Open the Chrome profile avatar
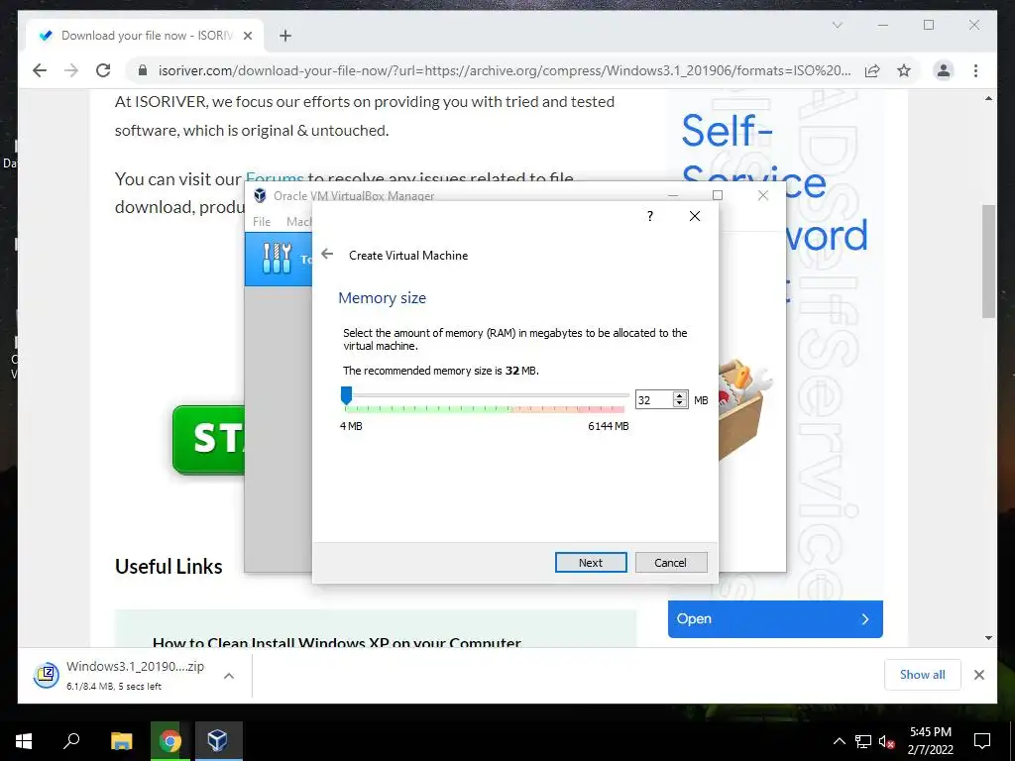Image resolution: width=1015 pixels, height=761 pixels. click(944, 70)
